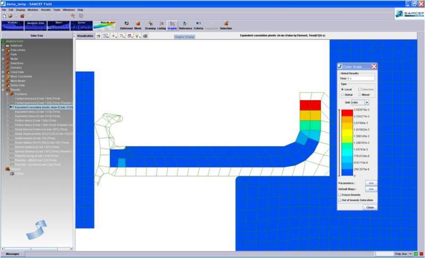Open the Unit dropdown in Color Scale

tap(367, 102)
